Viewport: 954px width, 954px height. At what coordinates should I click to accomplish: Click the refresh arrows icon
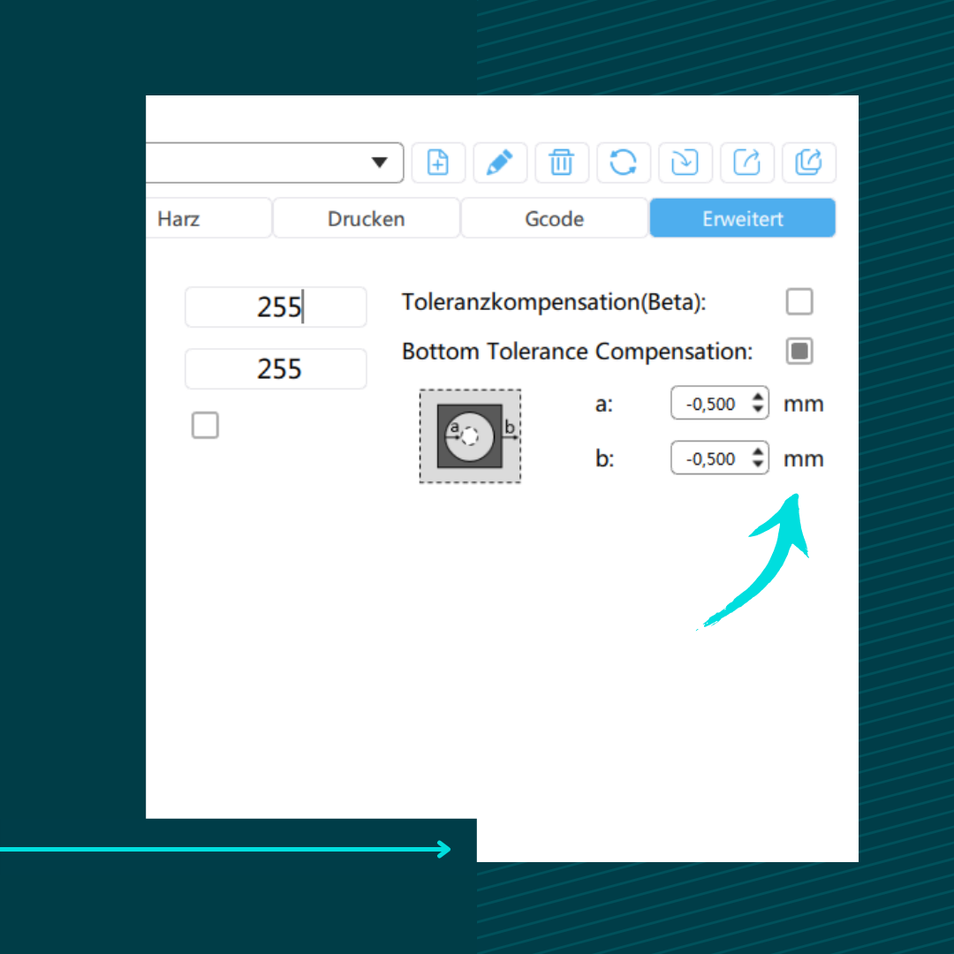click(624, 163)
